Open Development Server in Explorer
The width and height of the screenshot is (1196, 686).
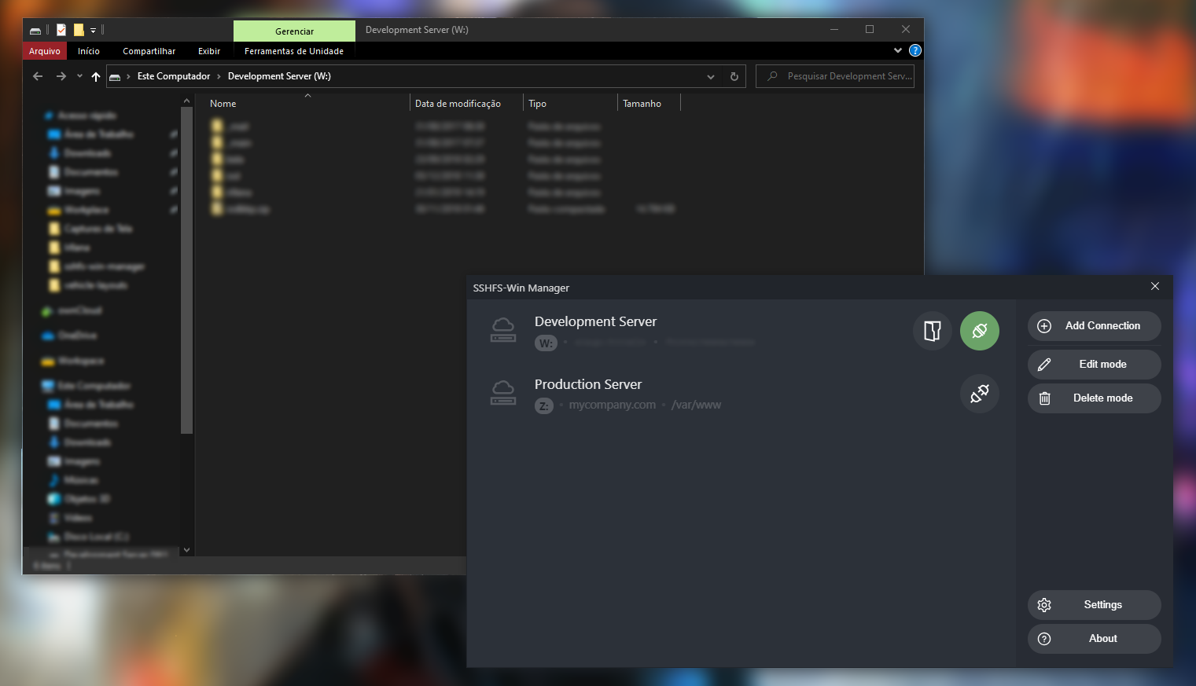pyautogui.click(x=932, y=330)
